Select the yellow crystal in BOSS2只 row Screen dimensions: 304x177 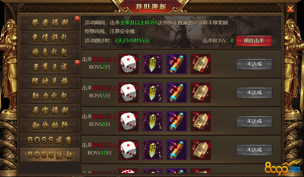[153, 64]
